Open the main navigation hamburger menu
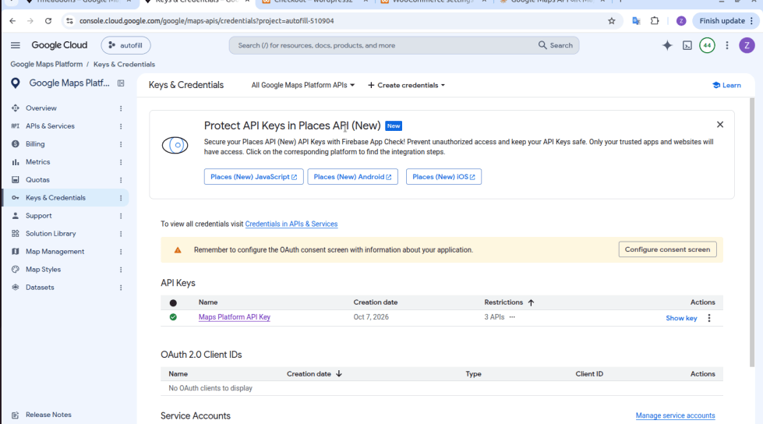The height and width of the screenshot is (424, 763). pos(16,45)
